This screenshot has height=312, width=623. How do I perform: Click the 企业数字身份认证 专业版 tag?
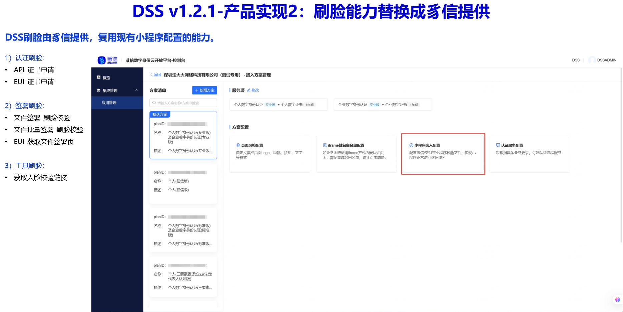(375, 105)
